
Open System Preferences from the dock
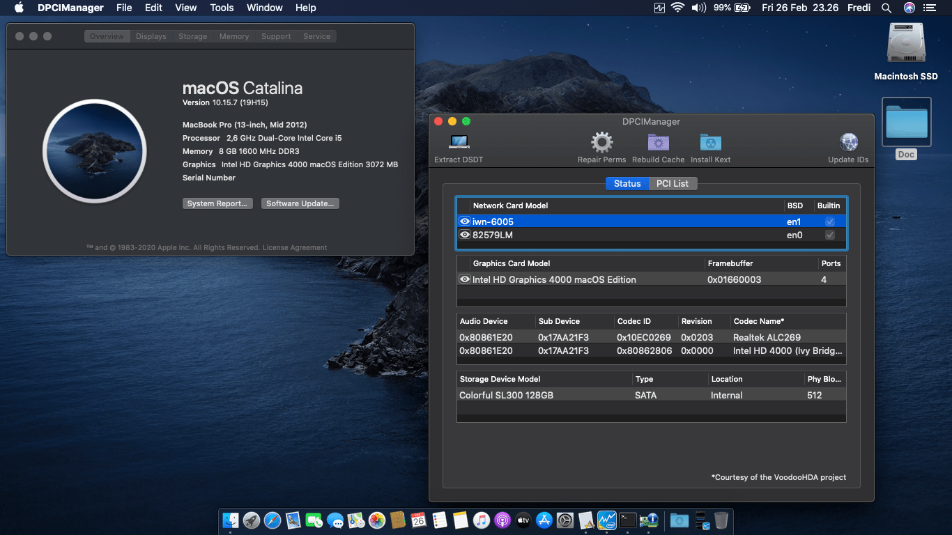(x=565, y=520)
